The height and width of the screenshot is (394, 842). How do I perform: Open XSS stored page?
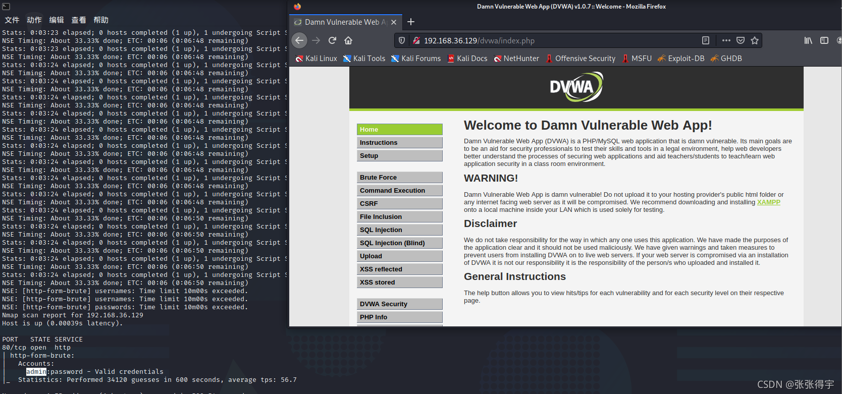400,283
